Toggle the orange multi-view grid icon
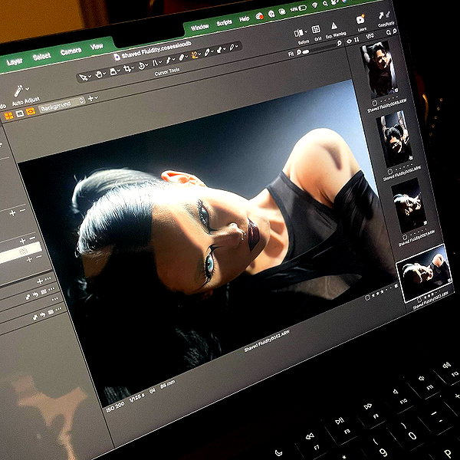 click(x=8, y=116)
